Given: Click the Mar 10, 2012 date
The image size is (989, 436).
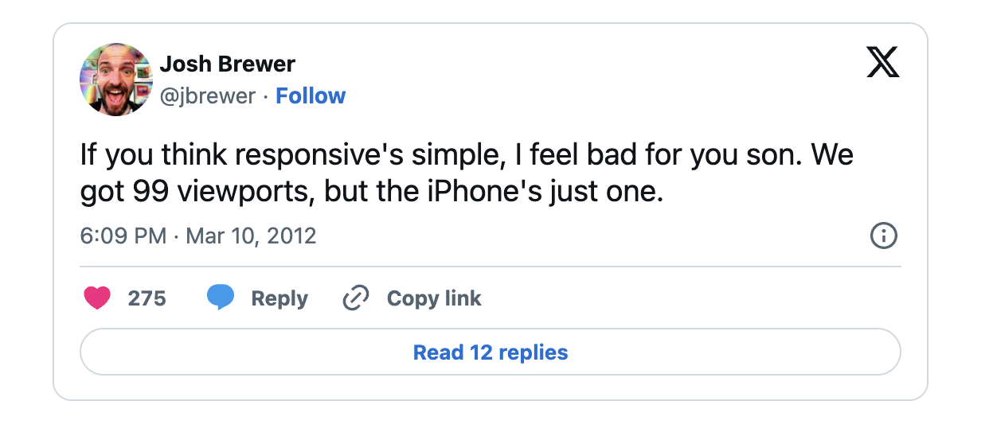Looking at the screenshot, I should (251, 236).
